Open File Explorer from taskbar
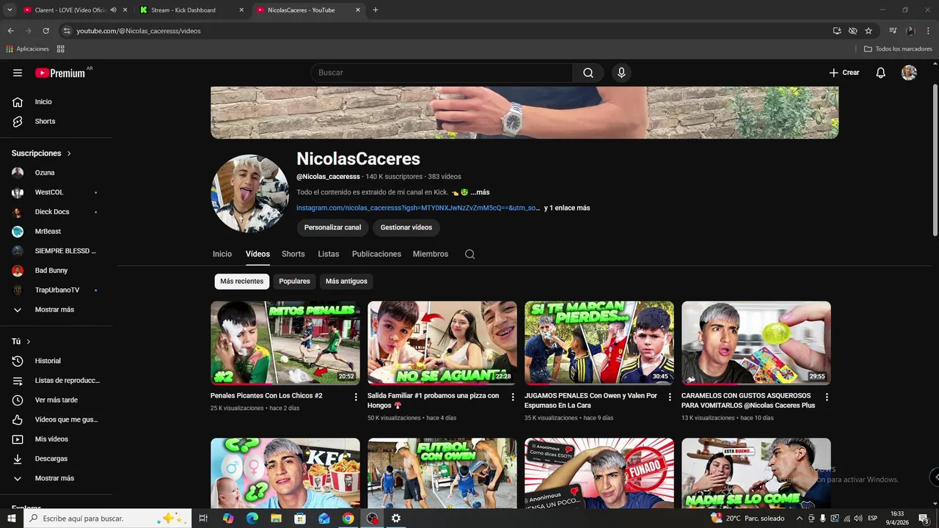The image size is (939, 528). [x=276, y=518]
